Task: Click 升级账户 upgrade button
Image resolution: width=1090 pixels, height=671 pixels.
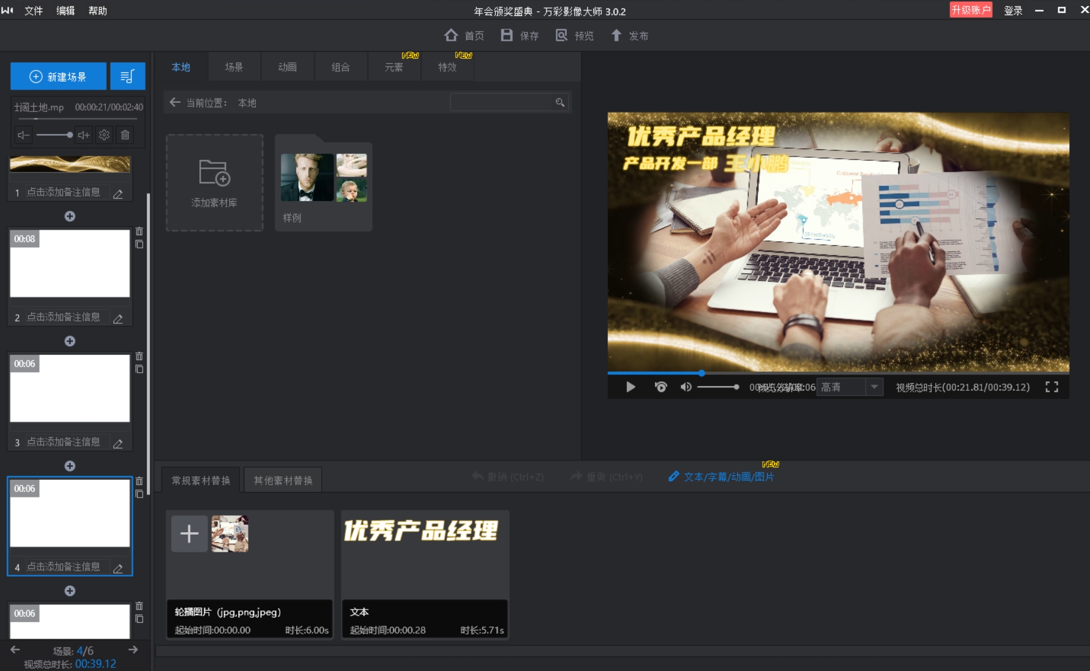Action: (971, 10)
